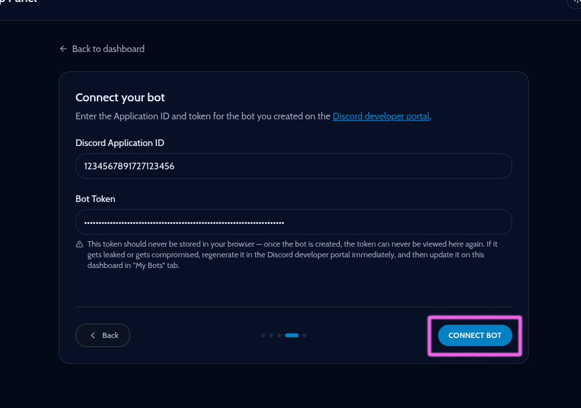Focus the Discord Application ID field
The image size is (581, 408).
pyautogui.click(x=293, y=166)
